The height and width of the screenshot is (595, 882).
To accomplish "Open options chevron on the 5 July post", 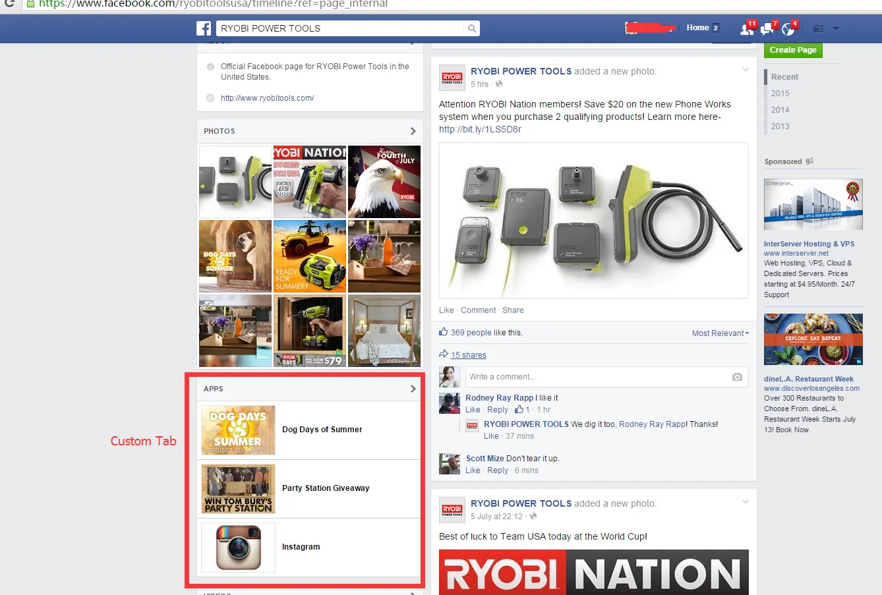I will coord(746,501).
